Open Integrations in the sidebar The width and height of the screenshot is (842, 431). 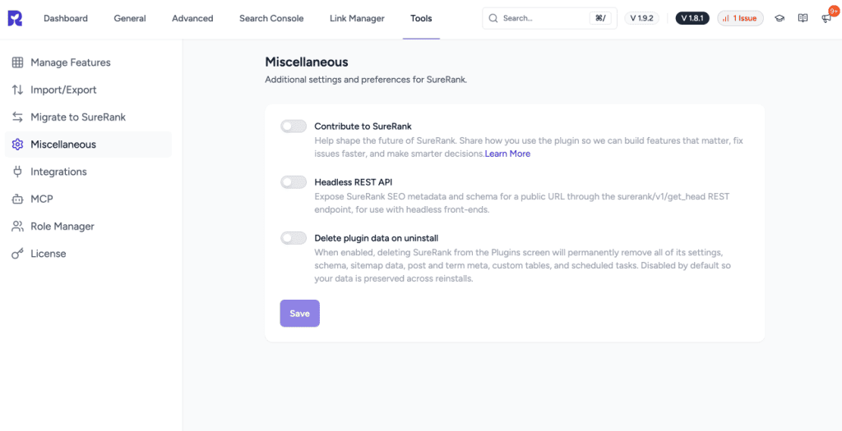[88, 172]
